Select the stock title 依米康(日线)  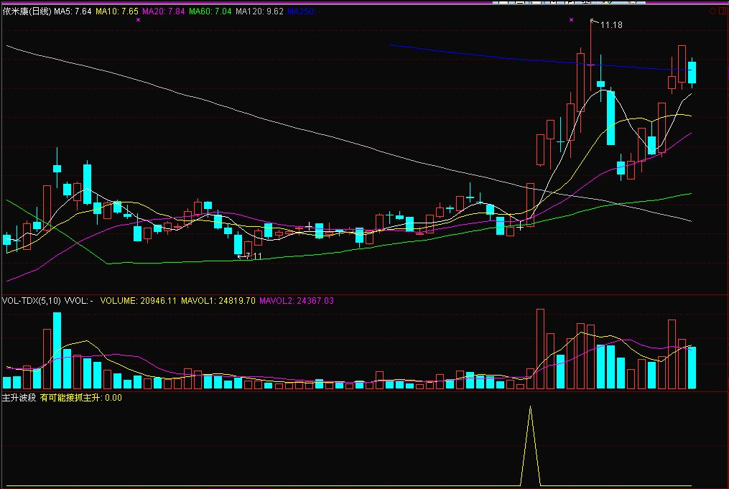(27, 11)
